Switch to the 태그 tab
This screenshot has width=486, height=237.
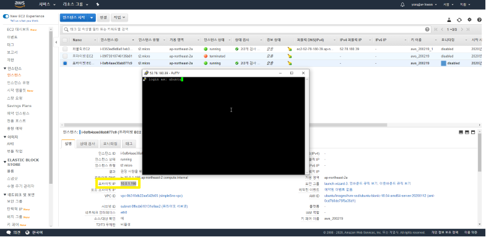129,144
